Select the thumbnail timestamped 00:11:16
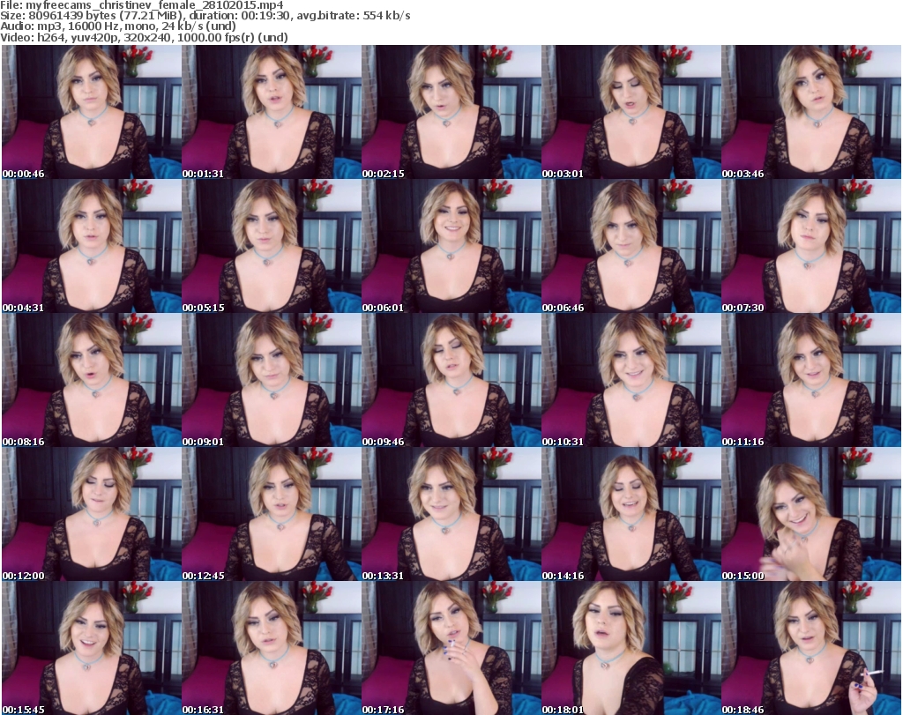The image size is (903, 715). pos(811,381)
